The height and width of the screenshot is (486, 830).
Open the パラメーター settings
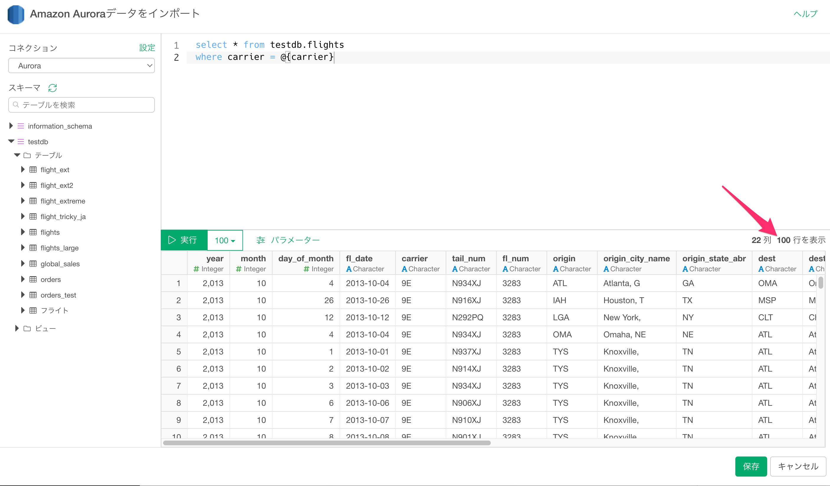(x=288, y=240)
